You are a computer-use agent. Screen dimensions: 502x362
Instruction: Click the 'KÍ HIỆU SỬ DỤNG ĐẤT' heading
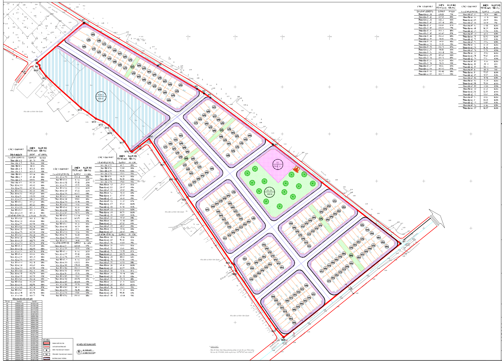[86, 344]
